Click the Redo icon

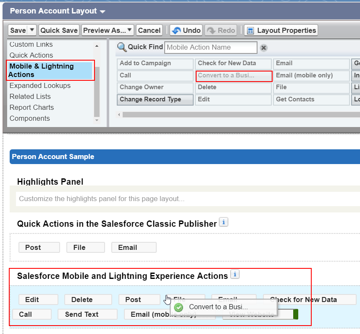pos(211,30)
